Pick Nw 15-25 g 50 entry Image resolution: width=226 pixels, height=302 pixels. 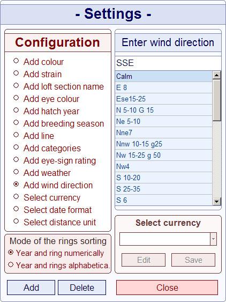[x=164, y=155]
